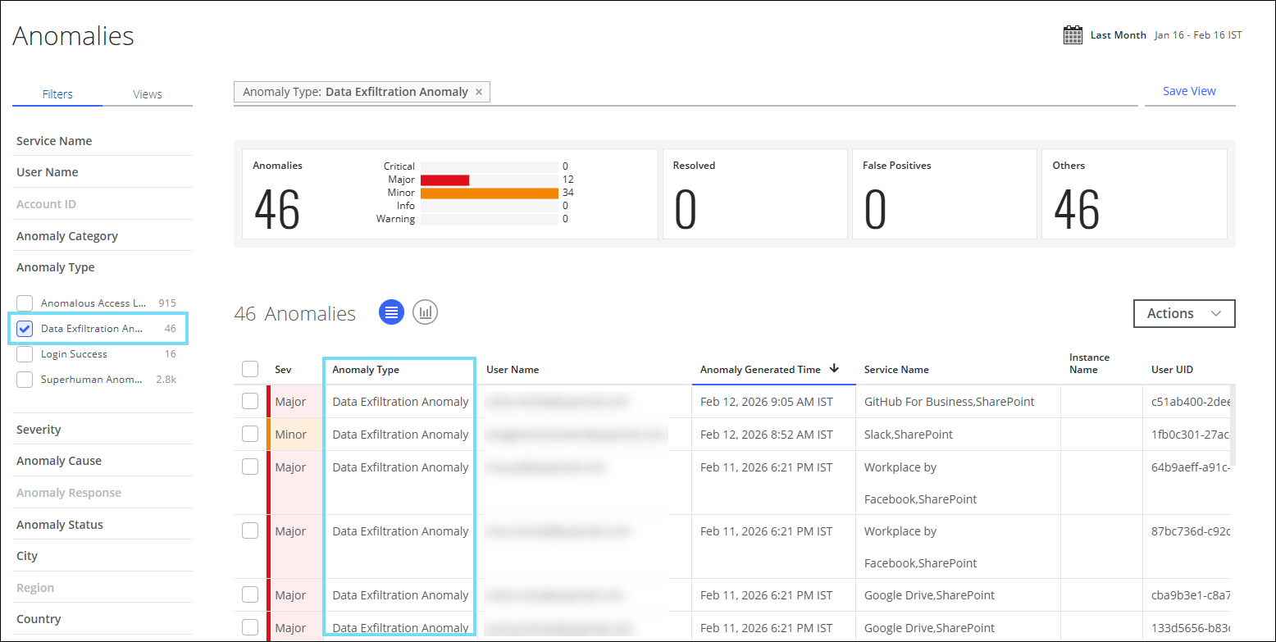Enable the Superhuman Anomaly filter checkbox
Viewport: 1276px width, 642px height.
click(25, 380)
